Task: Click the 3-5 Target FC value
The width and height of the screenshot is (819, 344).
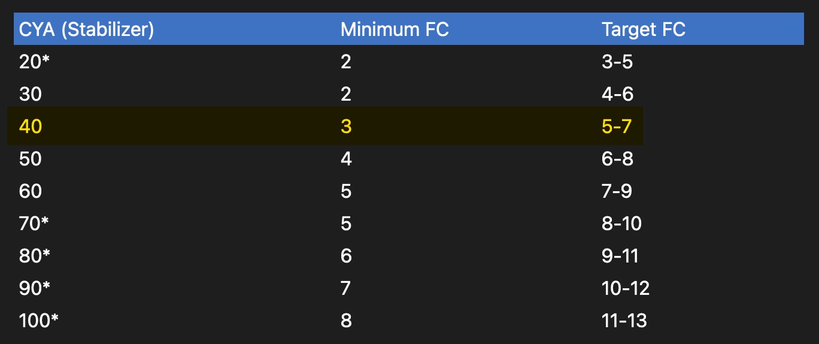Action: point(617,62)
